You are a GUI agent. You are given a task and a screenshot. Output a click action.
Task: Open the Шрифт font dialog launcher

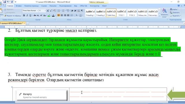tap(55, 20)
